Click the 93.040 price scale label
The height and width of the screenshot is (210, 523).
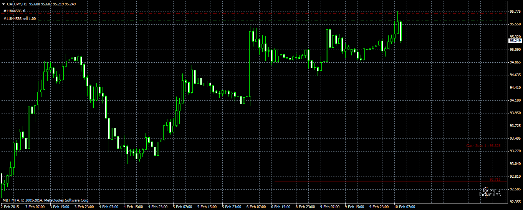coord(515,164)
